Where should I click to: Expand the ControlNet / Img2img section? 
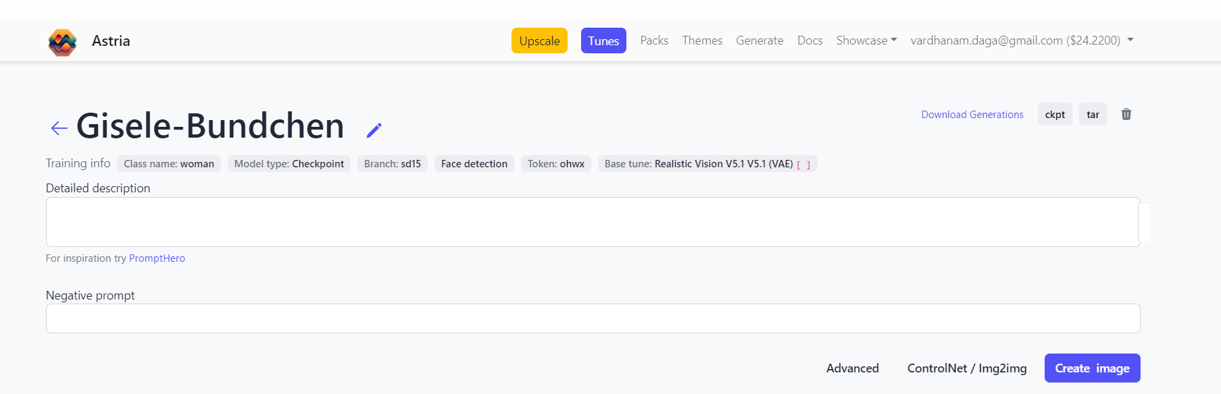pyautogui.click(x=966, y=368)
